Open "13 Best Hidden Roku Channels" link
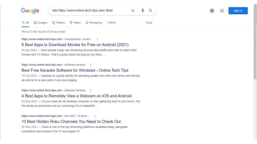The width and height of the screenshot is (257, 144). (71, 121)
